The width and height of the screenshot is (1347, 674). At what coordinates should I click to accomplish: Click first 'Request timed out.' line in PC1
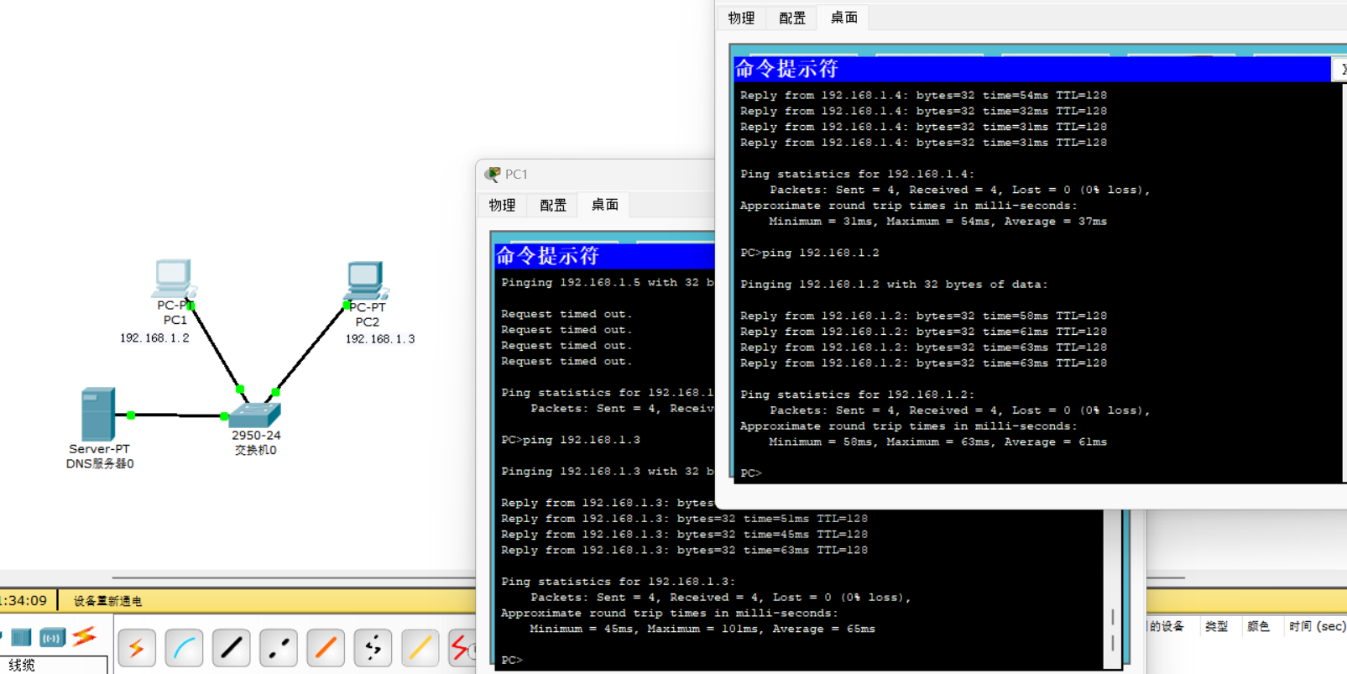coord(566,314)
